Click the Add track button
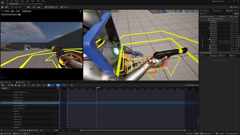 (4, 88)
